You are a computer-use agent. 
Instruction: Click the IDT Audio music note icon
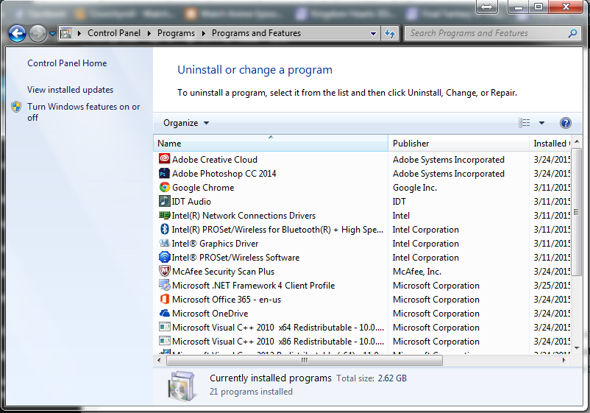click(x=165, y=201)
